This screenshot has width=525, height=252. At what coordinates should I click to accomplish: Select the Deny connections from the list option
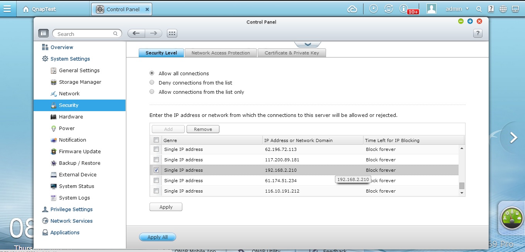click(152, 82)
